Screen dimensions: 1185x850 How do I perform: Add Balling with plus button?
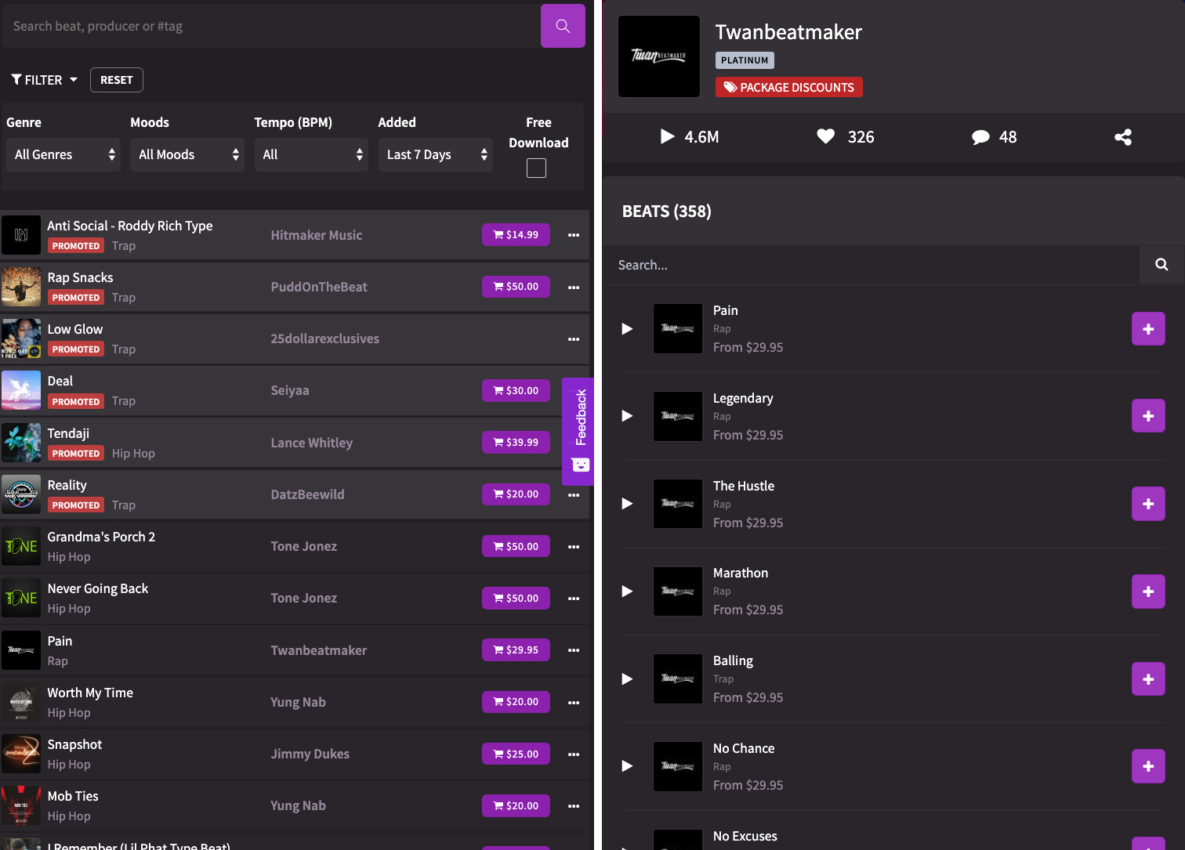point(1148,679)
